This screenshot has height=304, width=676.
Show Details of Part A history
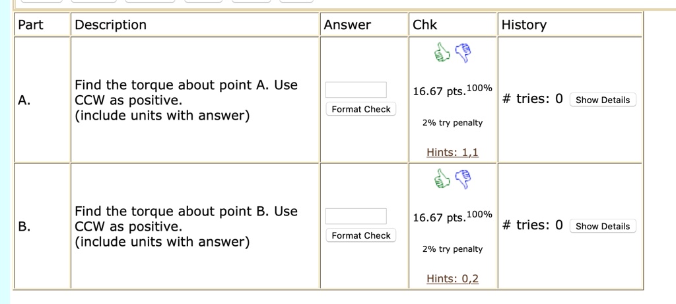602,100
